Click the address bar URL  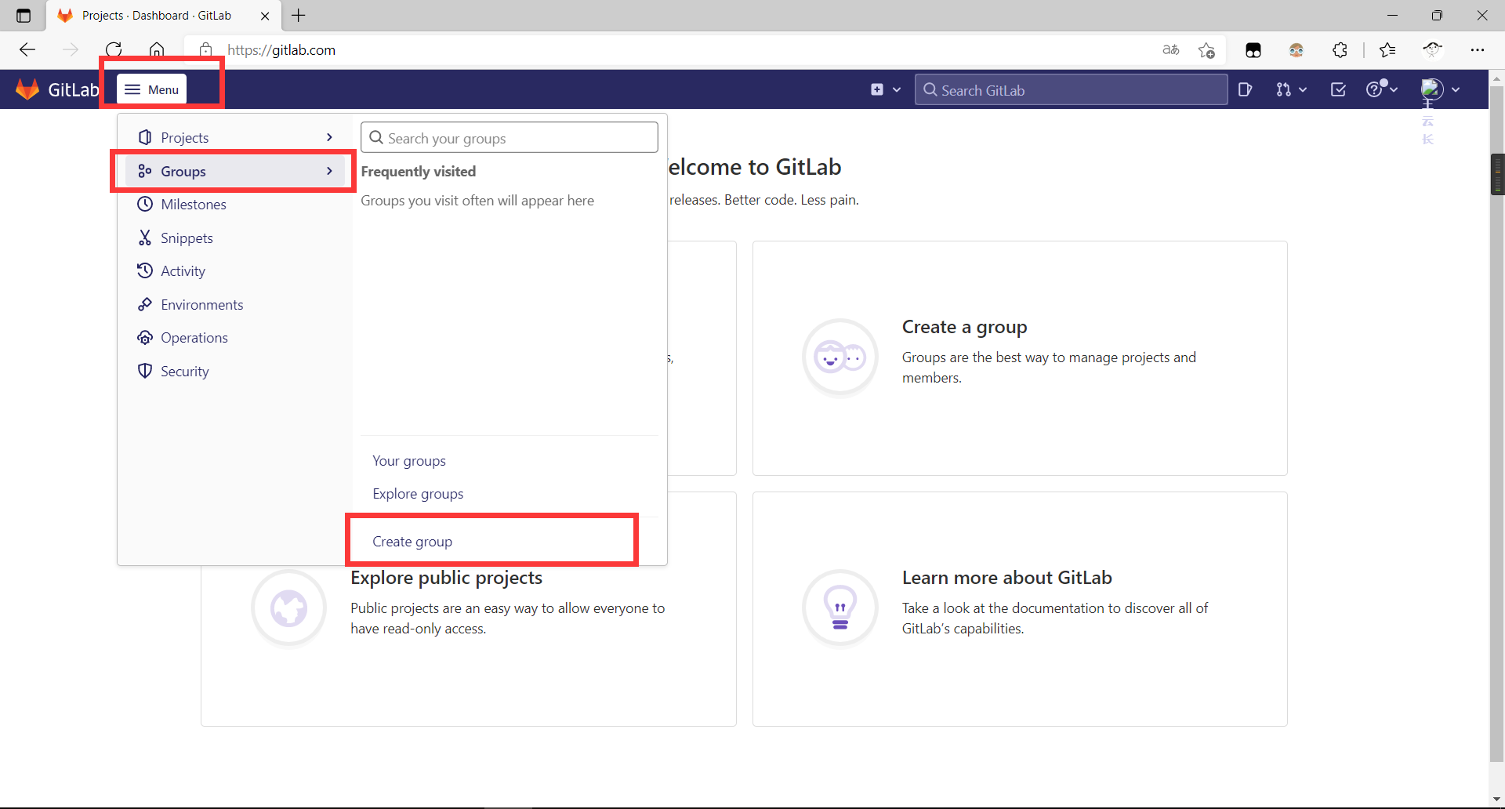pyautogui.click(x=281, y=50)
